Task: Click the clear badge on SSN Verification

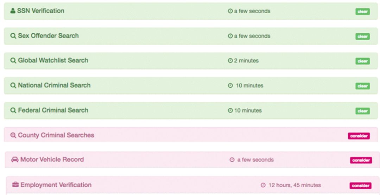Action: (x=362, y=12)
